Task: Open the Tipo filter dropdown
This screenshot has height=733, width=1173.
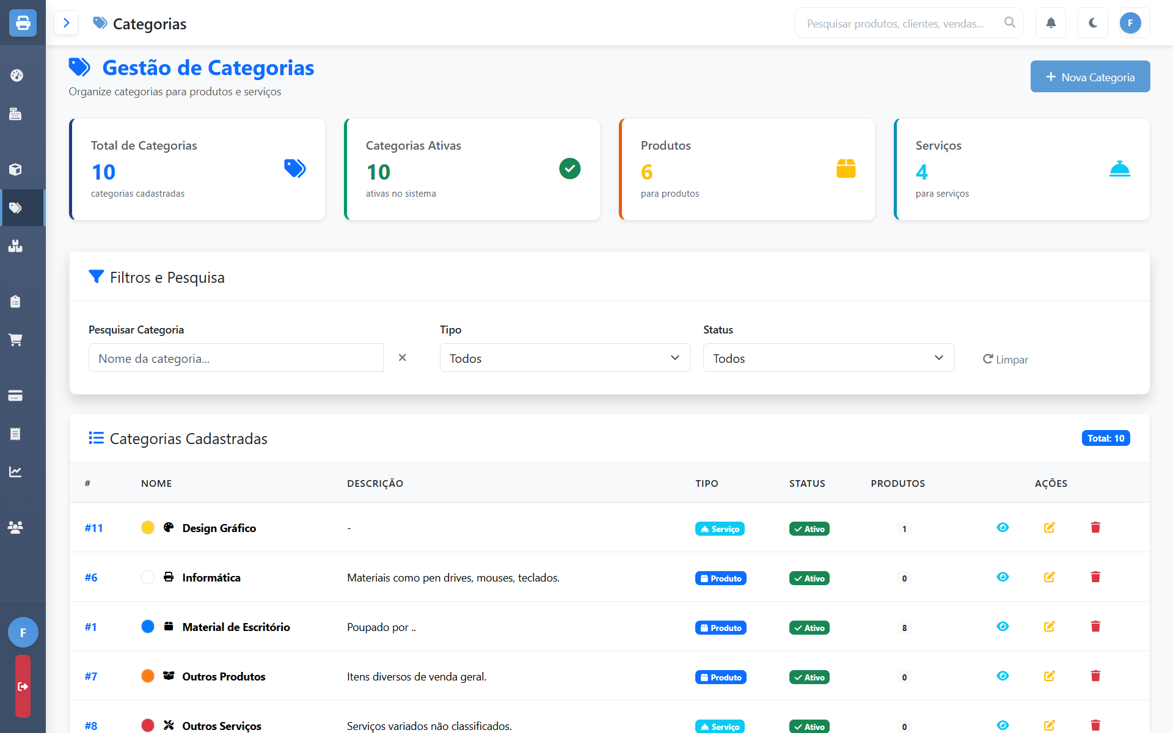Action: tap(565, 358)
